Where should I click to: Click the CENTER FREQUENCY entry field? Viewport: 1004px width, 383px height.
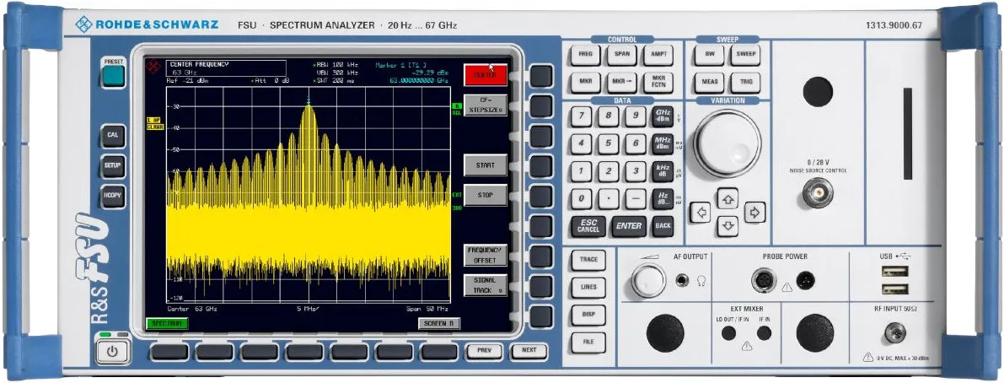(x=226, y=67)
